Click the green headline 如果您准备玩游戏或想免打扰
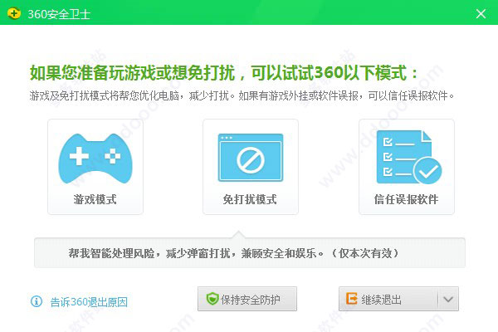Screen dimensions: 498x332 (x=132, y=73)
